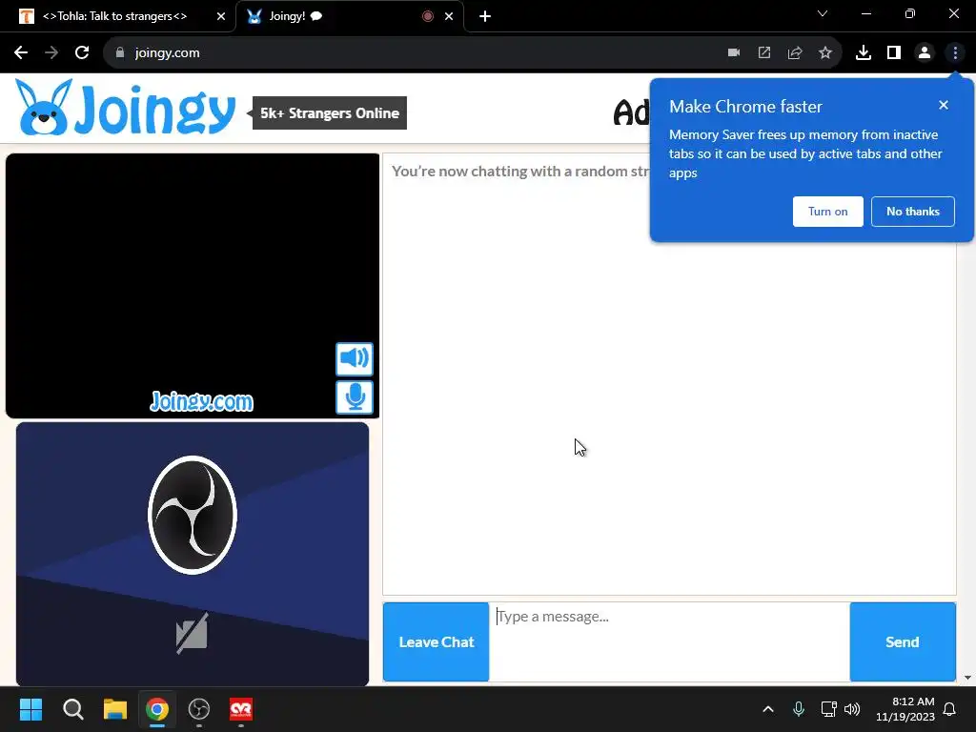Go back to previous page

click(21, 53)
